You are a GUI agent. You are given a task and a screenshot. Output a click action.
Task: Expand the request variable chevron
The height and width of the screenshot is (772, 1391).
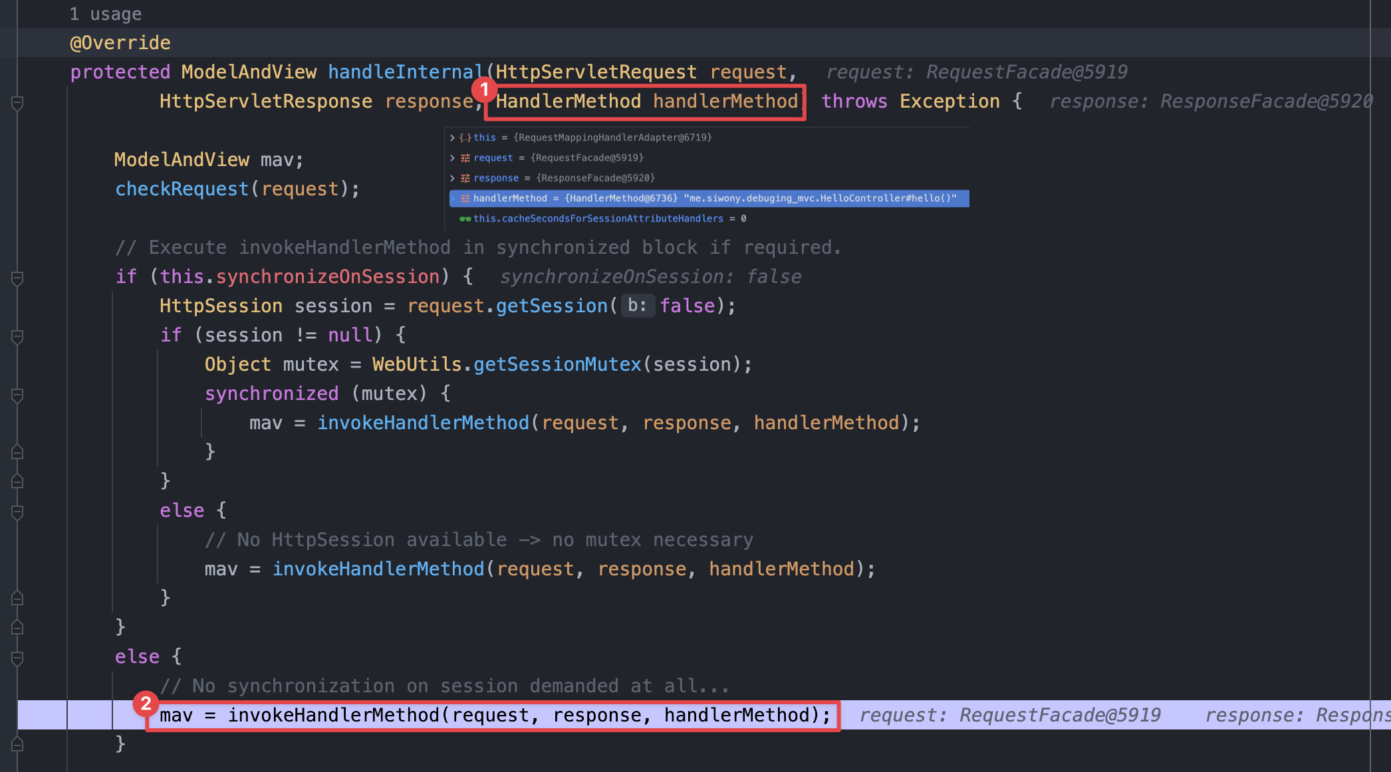(x=452, y=158)
